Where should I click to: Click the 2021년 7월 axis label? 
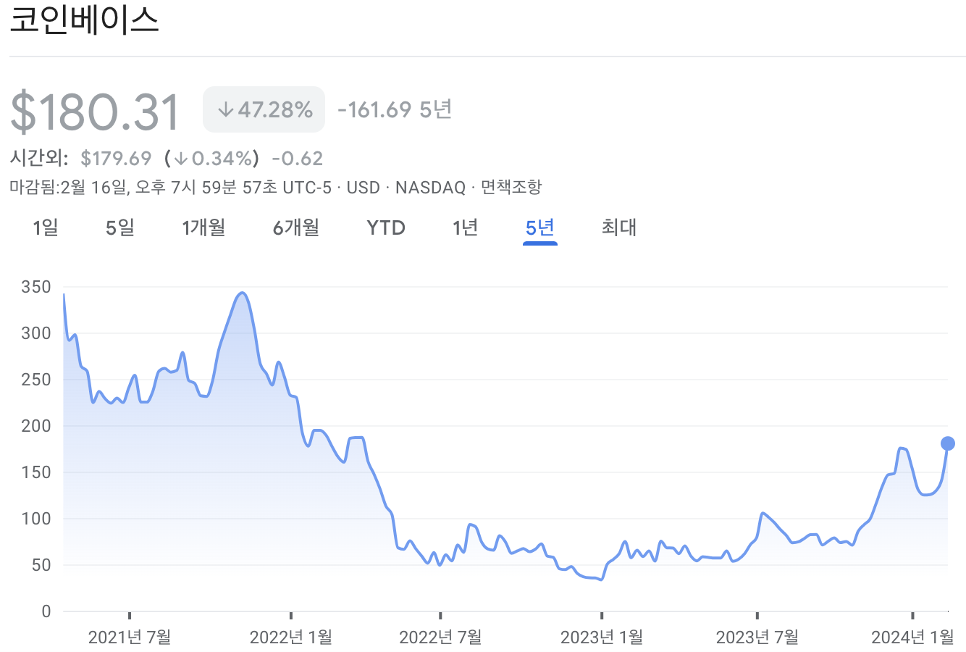(x=130, y=638)
